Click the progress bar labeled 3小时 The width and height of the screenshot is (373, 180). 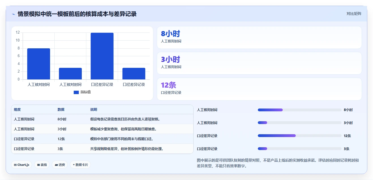click(x=299, y=123)
